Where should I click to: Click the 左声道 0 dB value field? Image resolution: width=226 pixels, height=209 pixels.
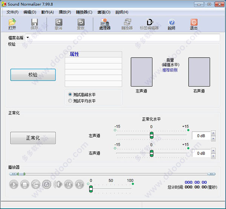click(x=201, y=136)
